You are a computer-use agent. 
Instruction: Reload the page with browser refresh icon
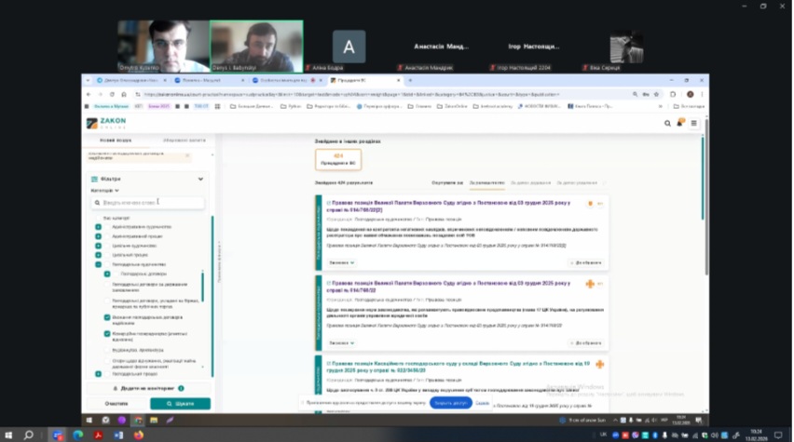pyautogui.click(x=112, y=94)
